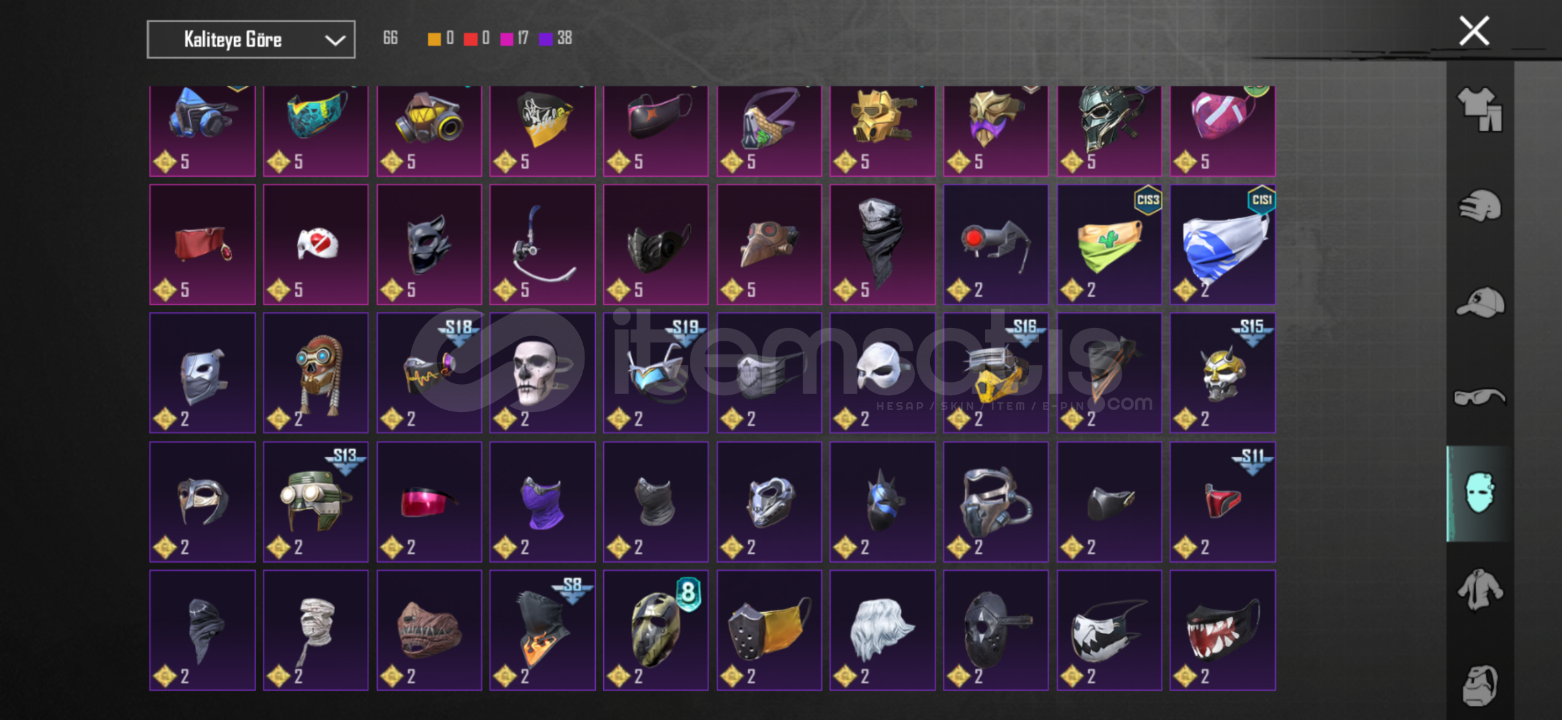Image resolution: width=1562 pixels, height=720 pixels.
Task: Click the chevron arrow in sort box
Action: [335, 40]
